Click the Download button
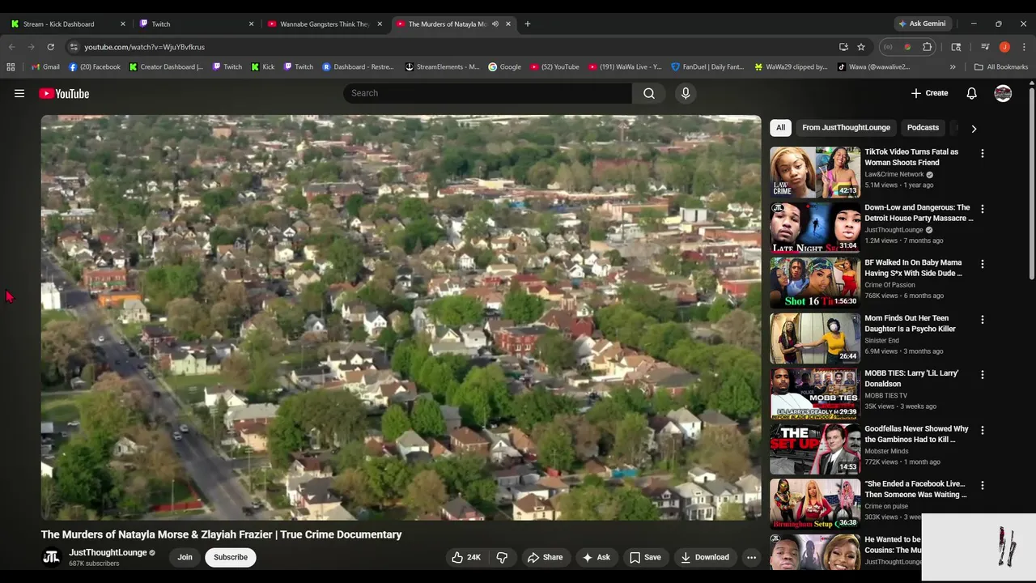1036x583 pixels. click(705, 557)
